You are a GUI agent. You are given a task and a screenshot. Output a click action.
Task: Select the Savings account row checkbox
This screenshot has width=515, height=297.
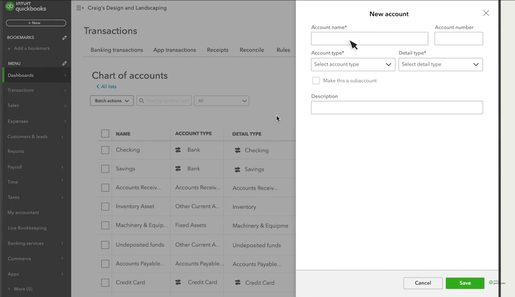coord(105,169)
